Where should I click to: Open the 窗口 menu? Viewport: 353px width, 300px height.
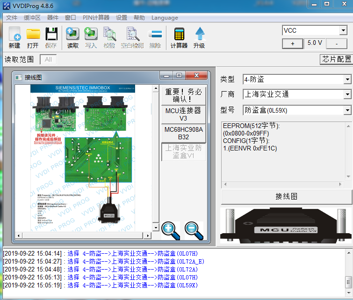71,18
